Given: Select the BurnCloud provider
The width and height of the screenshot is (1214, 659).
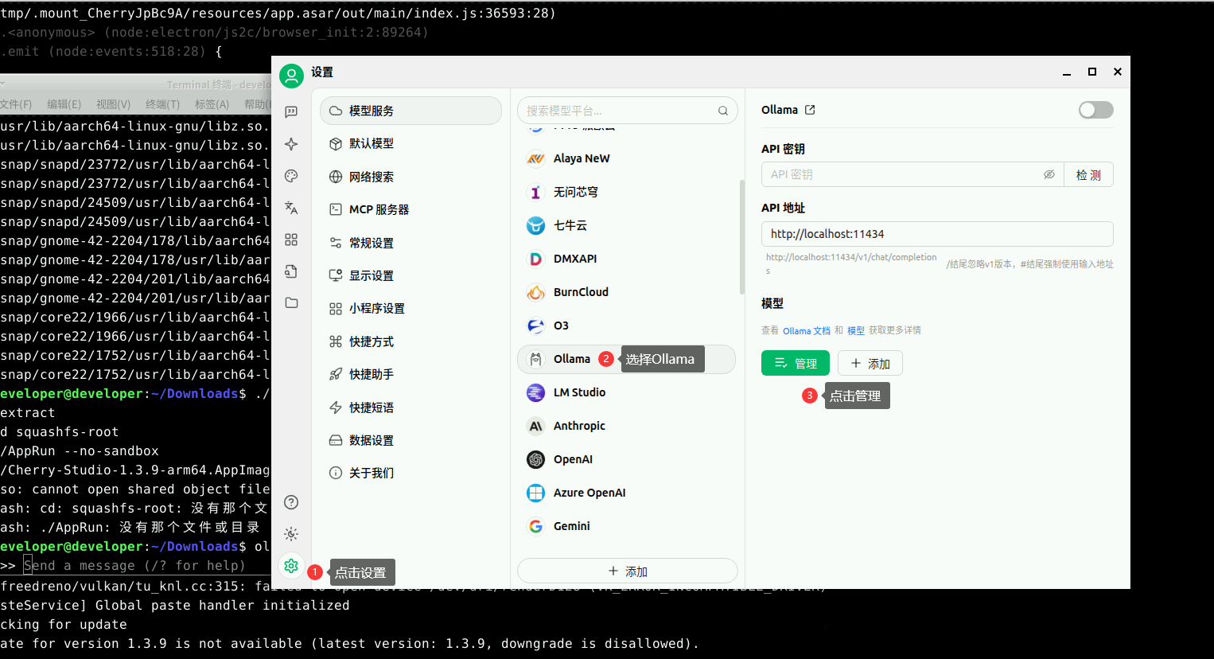Looking at the screenshot, I should 627,292.
